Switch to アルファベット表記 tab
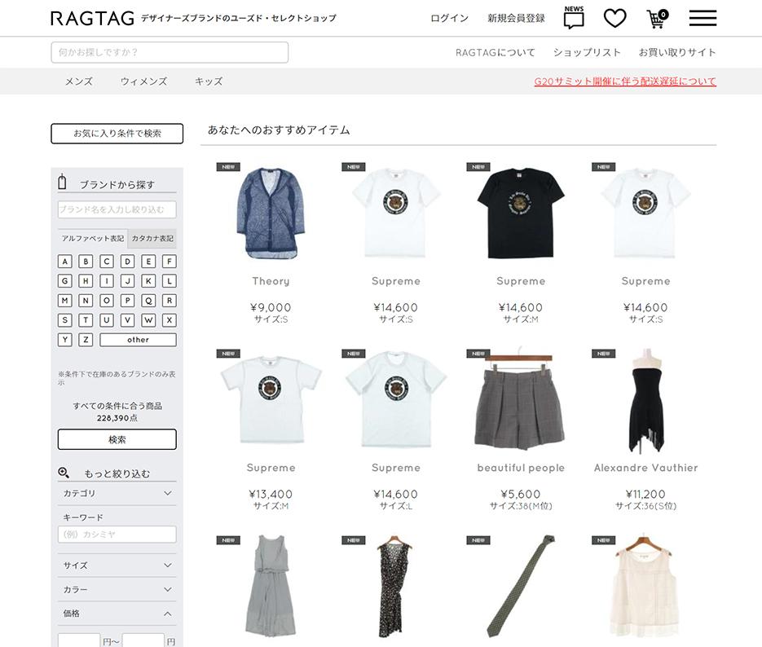 [x=93, y=239]
